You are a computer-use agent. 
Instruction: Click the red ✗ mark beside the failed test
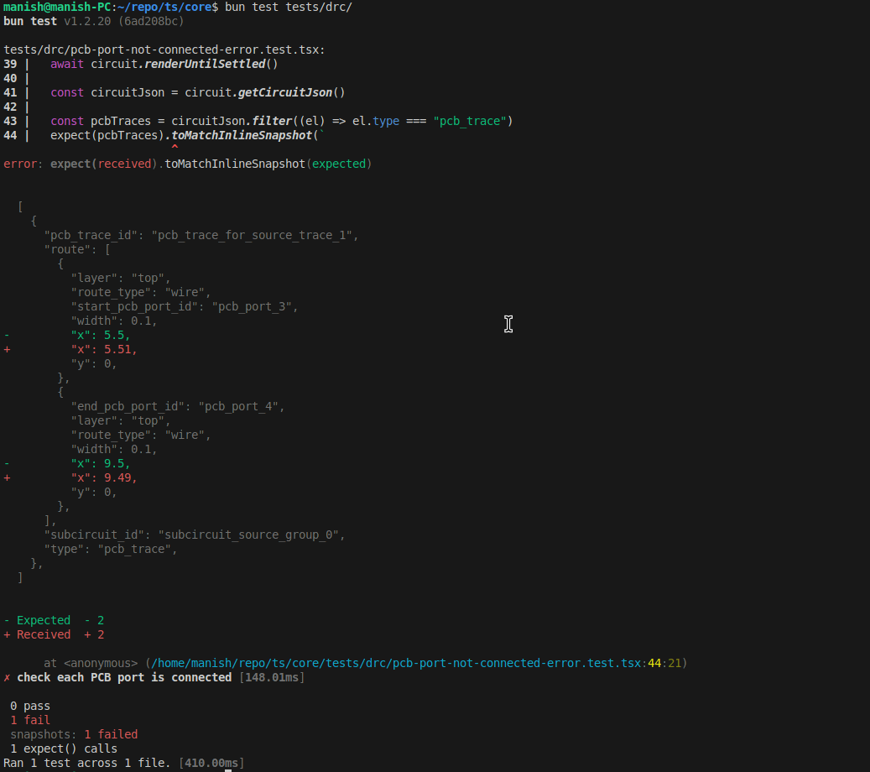point(7,678)
